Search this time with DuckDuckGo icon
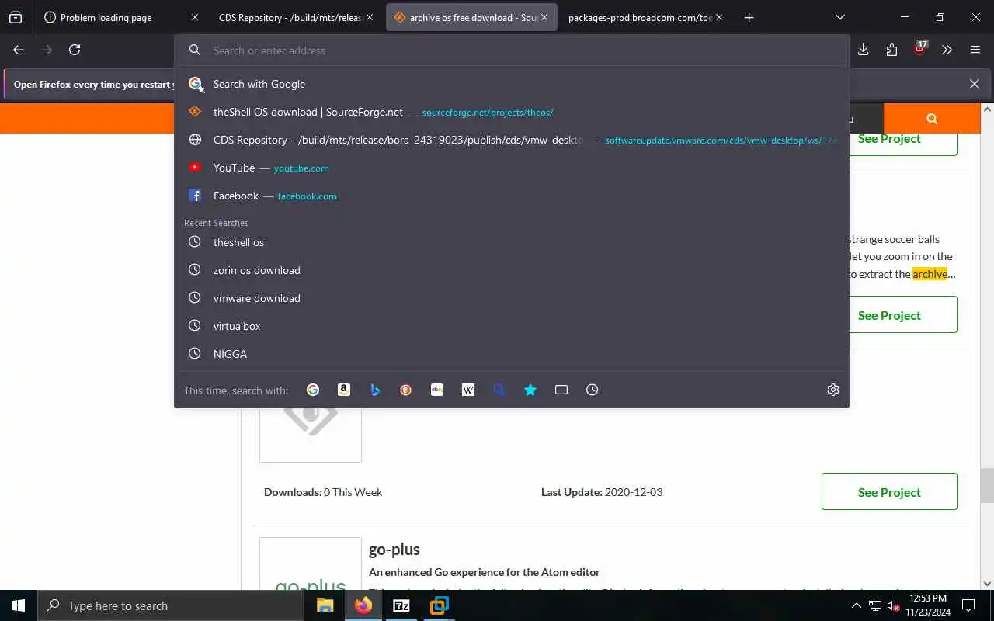 click(406, 390)
